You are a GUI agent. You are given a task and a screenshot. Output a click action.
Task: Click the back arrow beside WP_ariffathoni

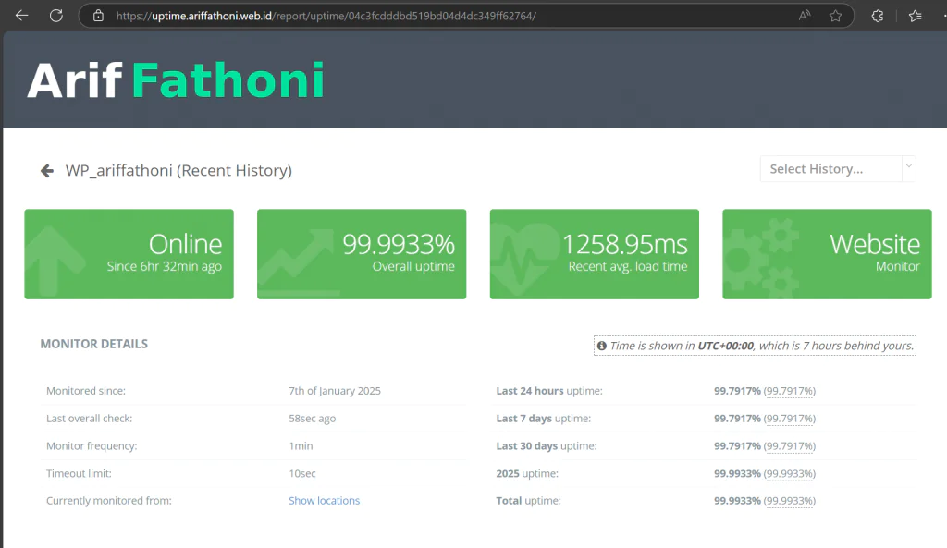coord(47,171)
